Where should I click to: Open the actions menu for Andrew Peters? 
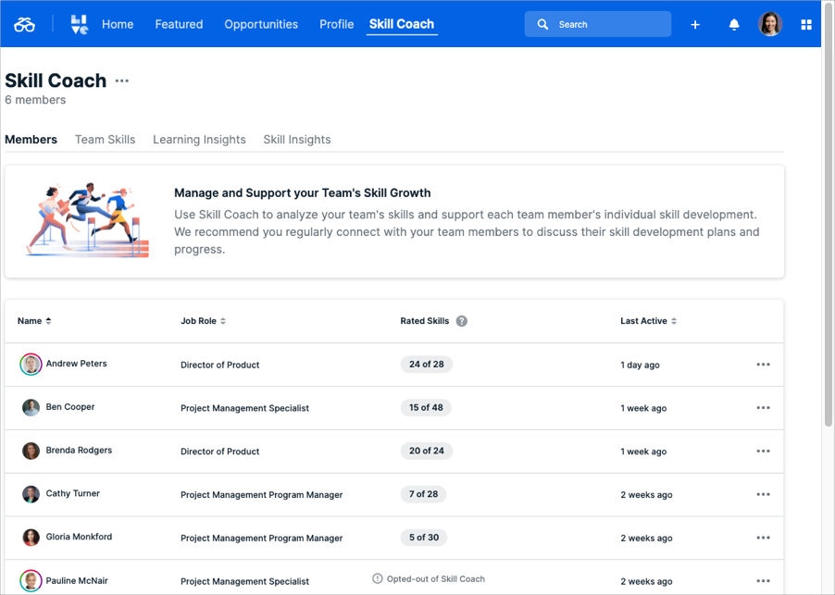[x=763, y=365]
